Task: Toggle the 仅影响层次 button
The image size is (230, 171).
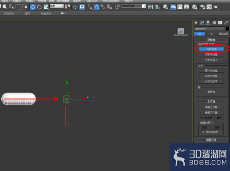Action: point(212,60)
